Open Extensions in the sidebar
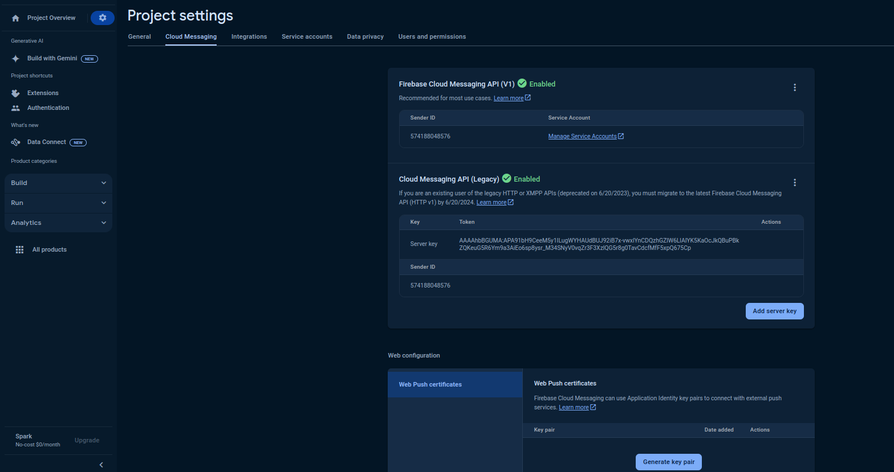This screenshot has height=472, width=894. pyautogui.click(x=43, y=93)
